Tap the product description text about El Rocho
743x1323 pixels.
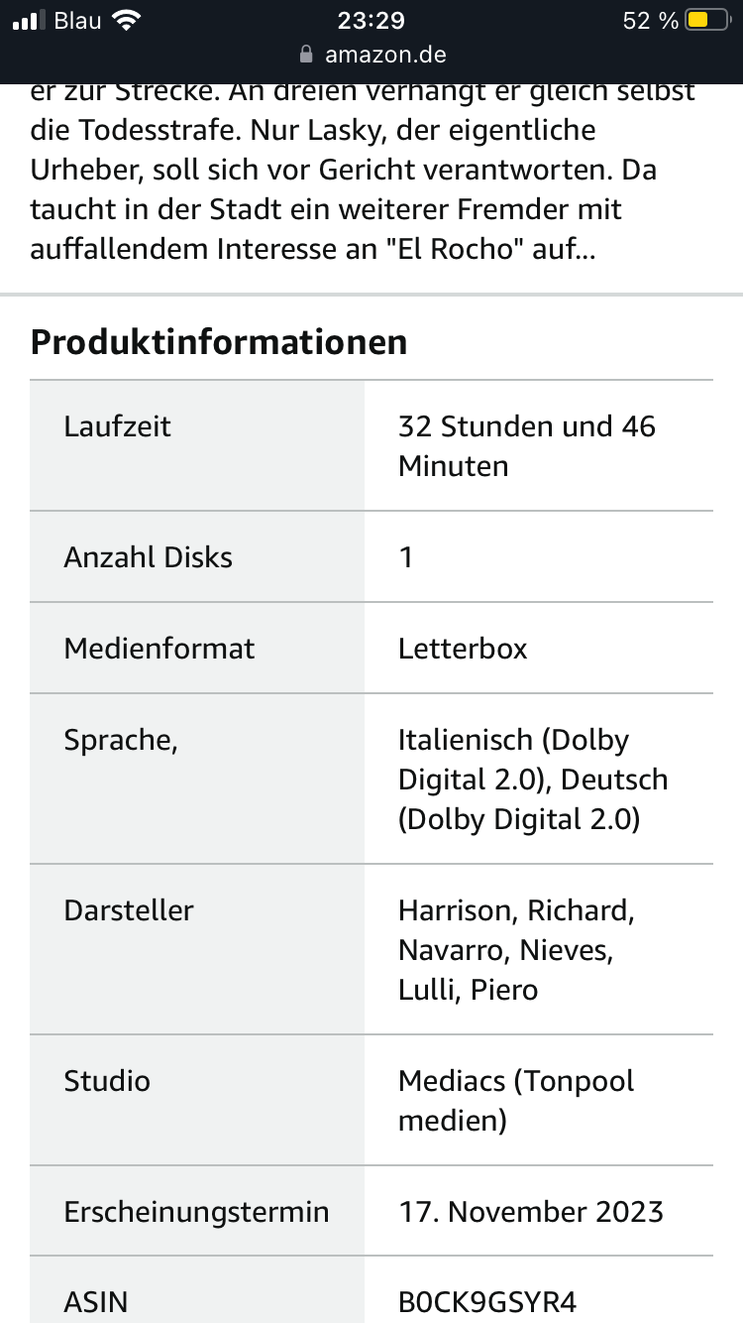click(363, 171)
